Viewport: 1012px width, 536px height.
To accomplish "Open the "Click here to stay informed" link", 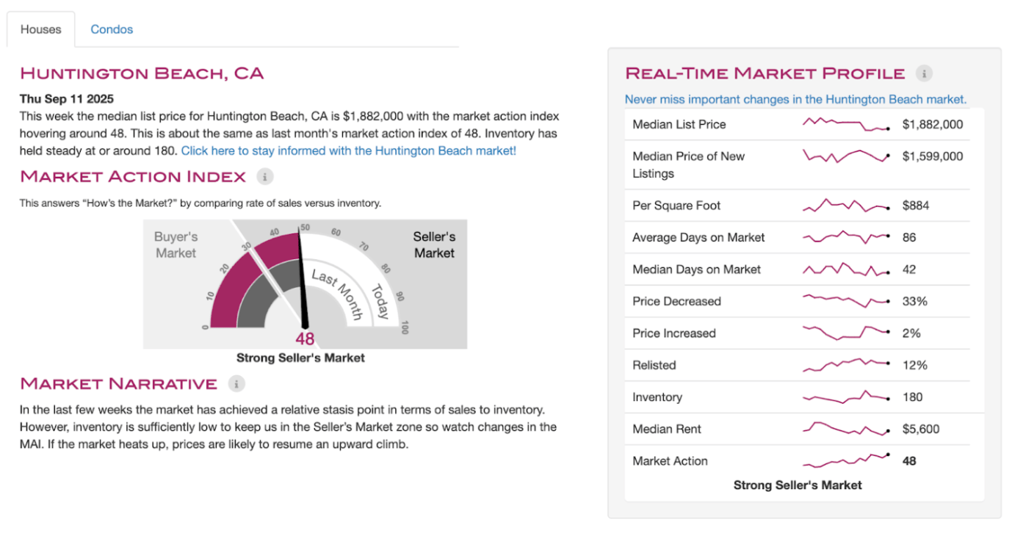I will click(348, 151).
